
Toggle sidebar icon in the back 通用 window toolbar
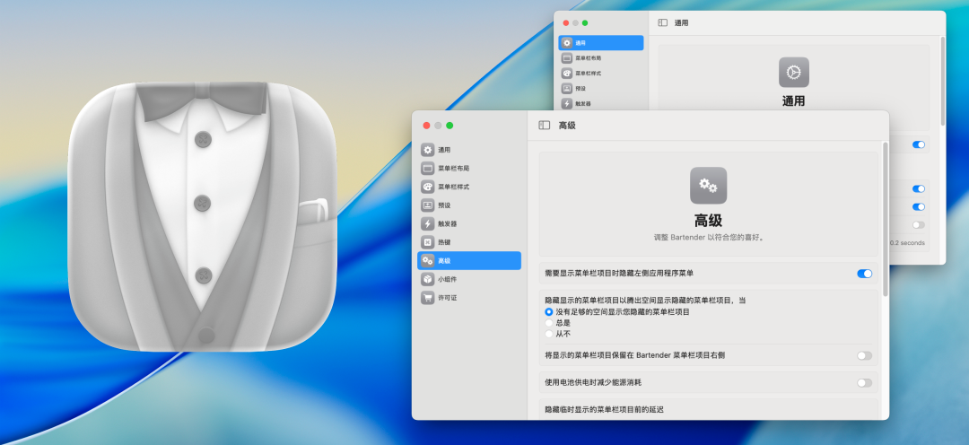(x=662, y=22)
